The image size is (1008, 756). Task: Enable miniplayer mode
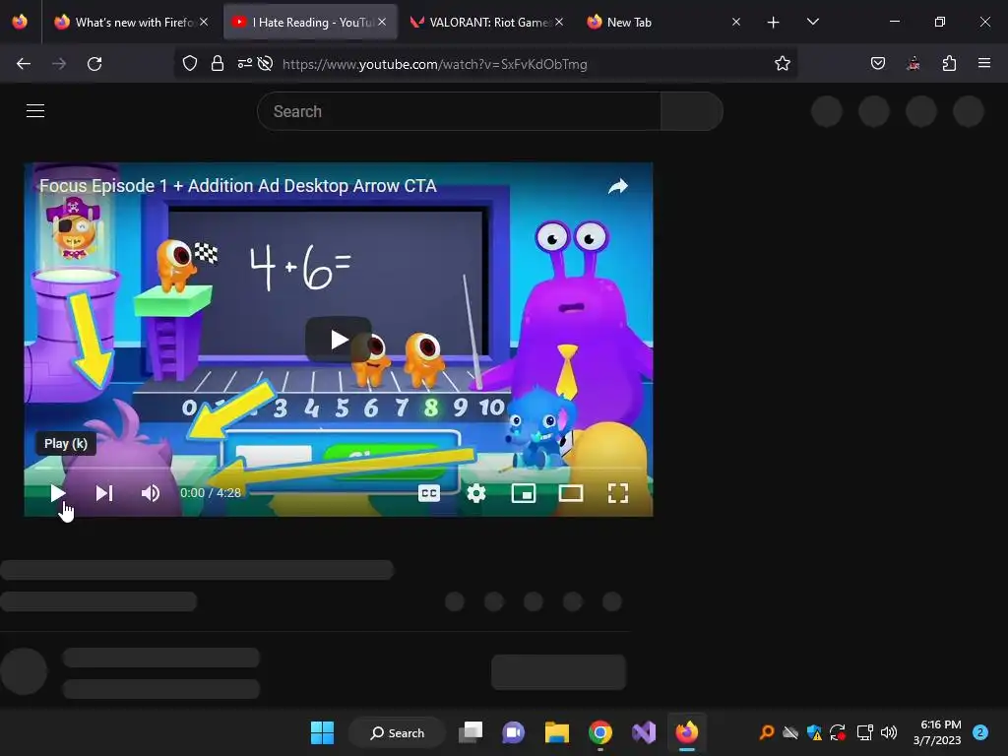[524, 493]
